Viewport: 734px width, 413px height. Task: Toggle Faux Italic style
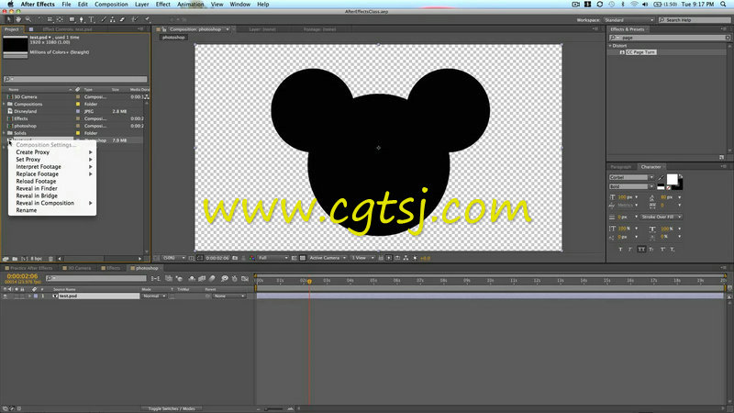[x=629, y=249]
